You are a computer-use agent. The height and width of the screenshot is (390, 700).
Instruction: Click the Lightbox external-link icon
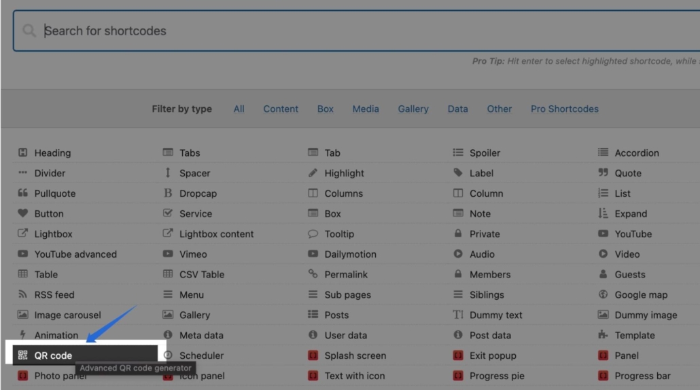coord(23,233)
